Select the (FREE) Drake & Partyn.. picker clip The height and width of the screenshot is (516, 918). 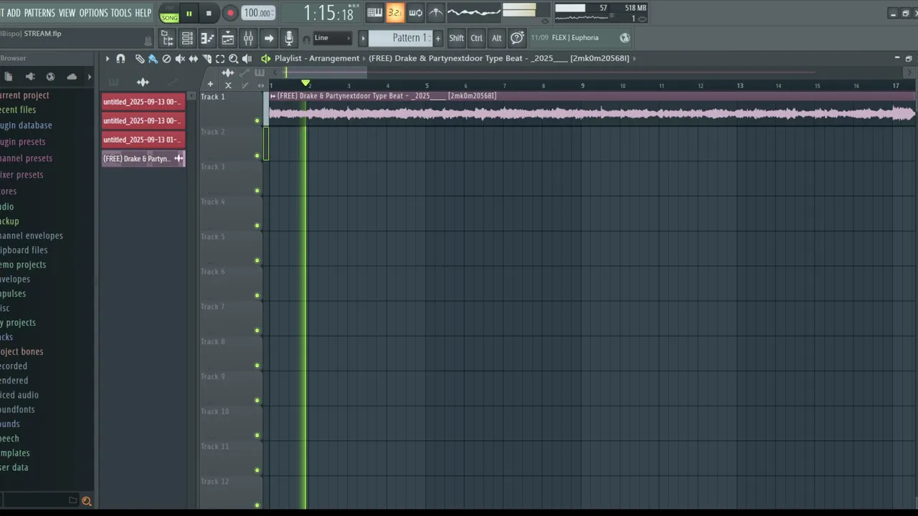143,158
